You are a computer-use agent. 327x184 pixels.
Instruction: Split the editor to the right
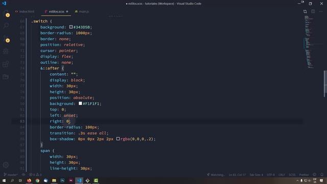(x=313, y=11)
